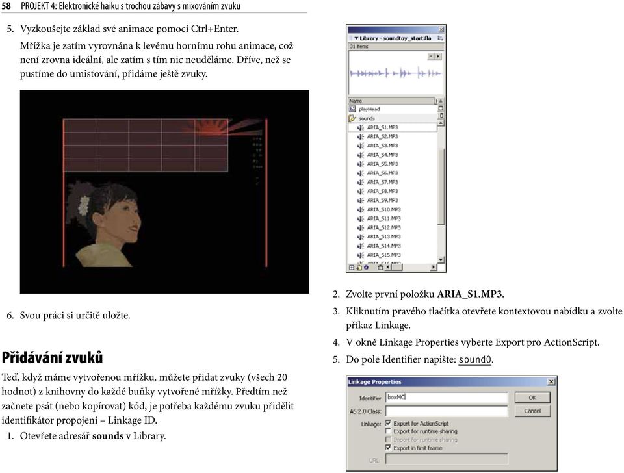
Task: Click the speaker icon beside ARIA_S6.MP3
Action: tap(361, 173)
